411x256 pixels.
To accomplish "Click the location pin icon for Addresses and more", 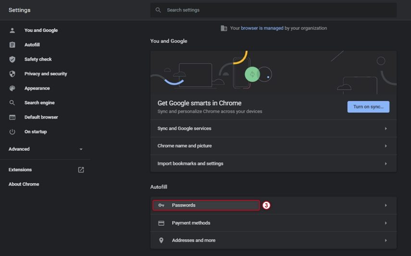I will pos(161,240).
